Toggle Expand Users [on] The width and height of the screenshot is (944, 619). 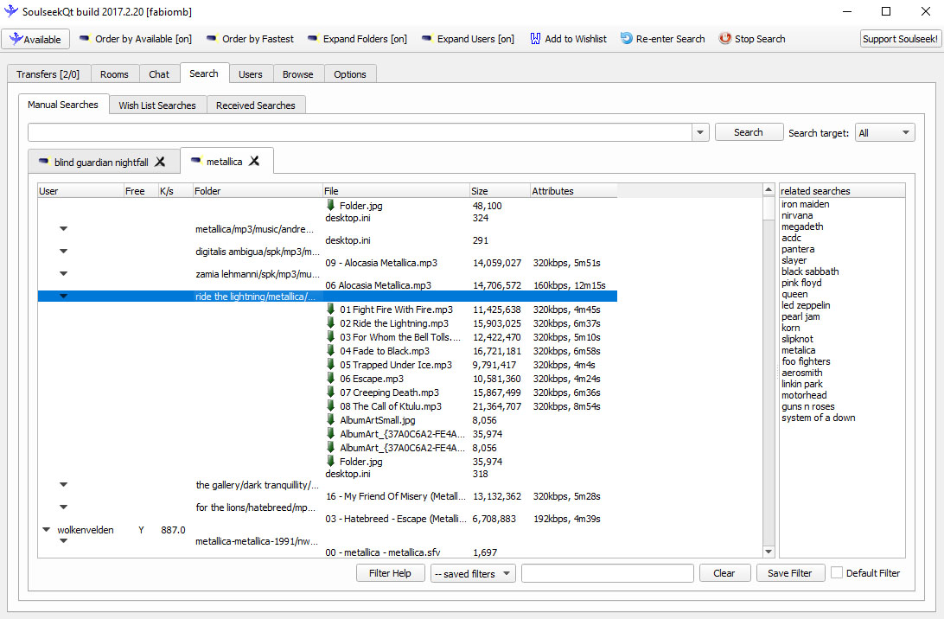(x=468, y=39)
